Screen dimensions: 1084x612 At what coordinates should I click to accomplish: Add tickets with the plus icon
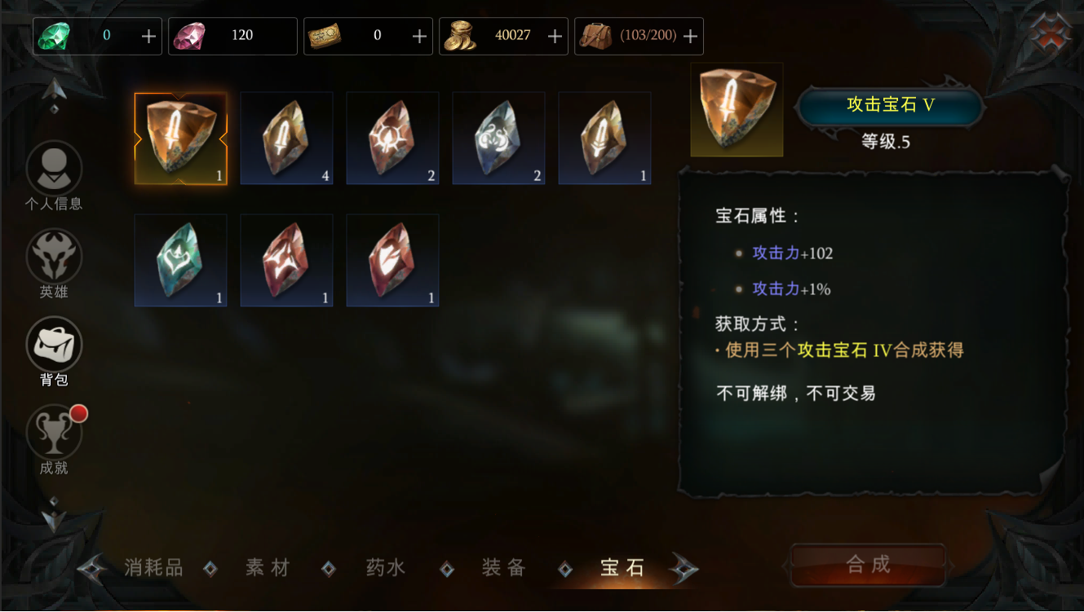(419, 36)
